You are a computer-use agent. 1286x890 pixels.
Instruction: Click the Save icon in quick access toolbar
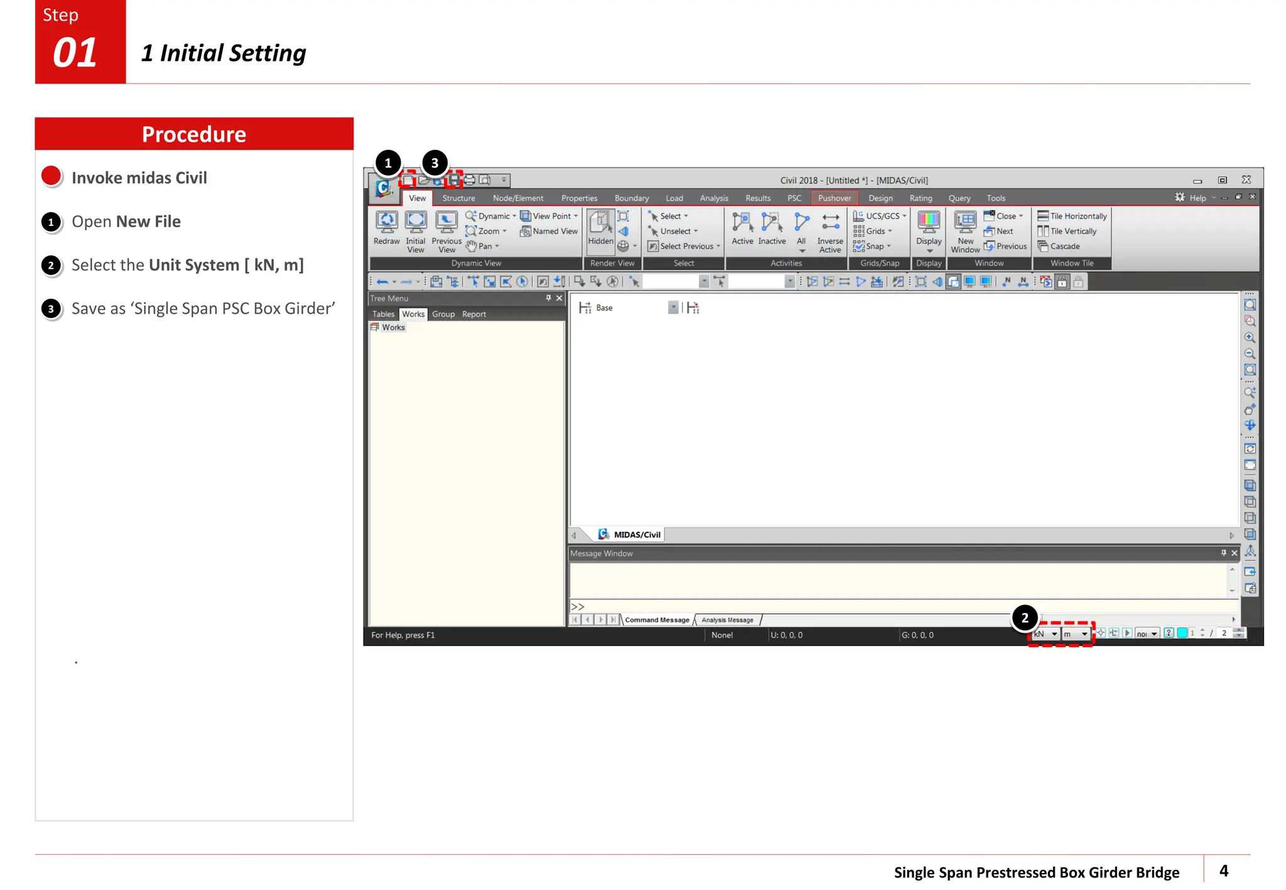pos(453,180)
